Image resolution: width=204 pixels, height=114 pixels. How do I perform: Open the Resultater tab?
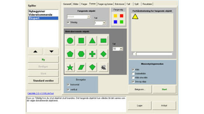point(147,4)
